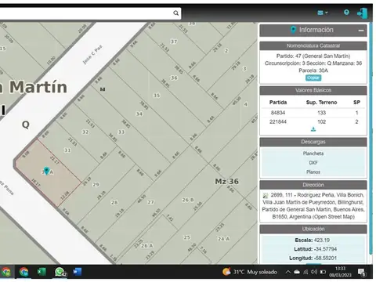Click parcel 29 on the map

(96, 184)
